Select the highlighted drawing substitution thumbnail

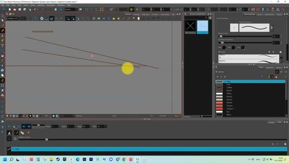click(203, 27)
